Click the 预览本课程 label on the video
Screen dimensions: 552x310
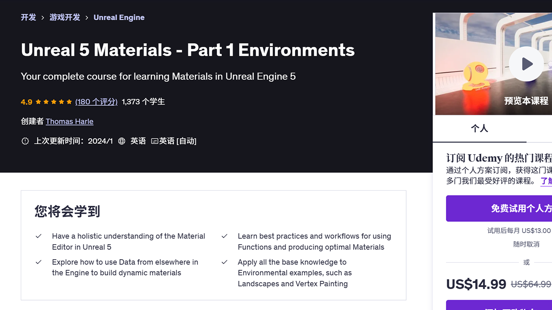click(526, 100)
